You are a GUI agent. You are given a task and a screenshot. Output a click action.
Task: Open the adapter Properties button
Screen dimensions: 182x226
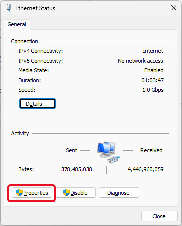[32, 193]
